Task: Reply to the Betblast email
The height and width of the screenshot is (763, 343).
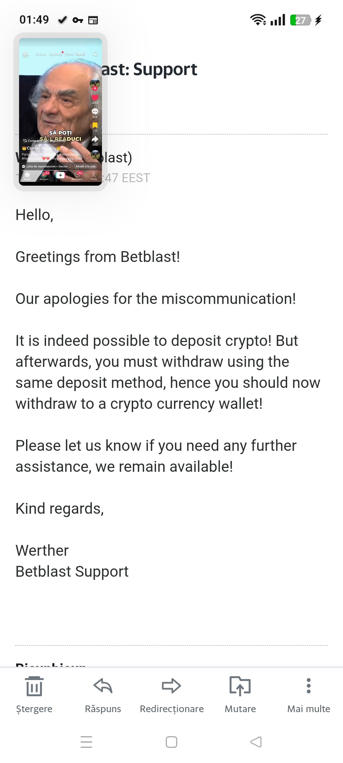Action: [x=103, y=693]
